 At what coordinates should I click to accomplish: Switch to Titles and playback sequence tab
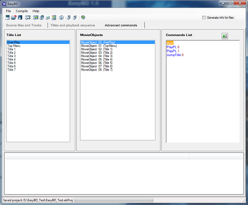(x=73, y=25)
